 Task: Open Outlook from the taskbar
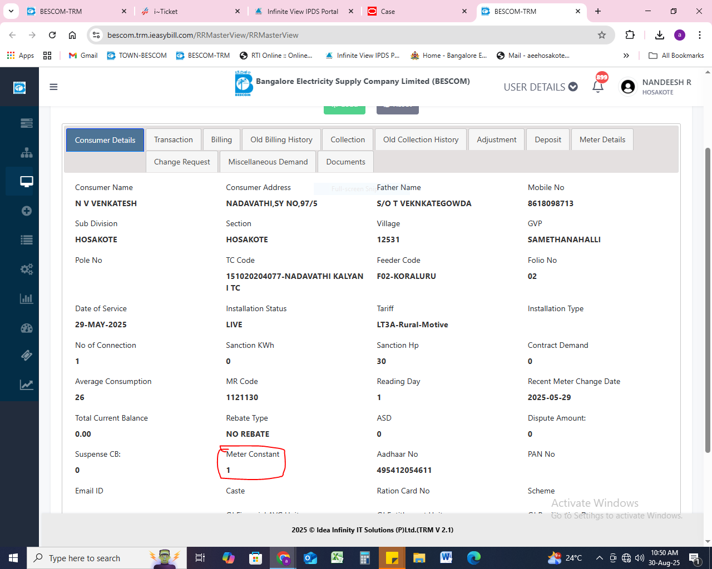click(x=310, y=557)
